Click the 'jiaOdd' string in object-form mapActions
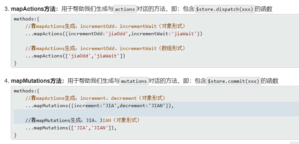 (117, 34)
